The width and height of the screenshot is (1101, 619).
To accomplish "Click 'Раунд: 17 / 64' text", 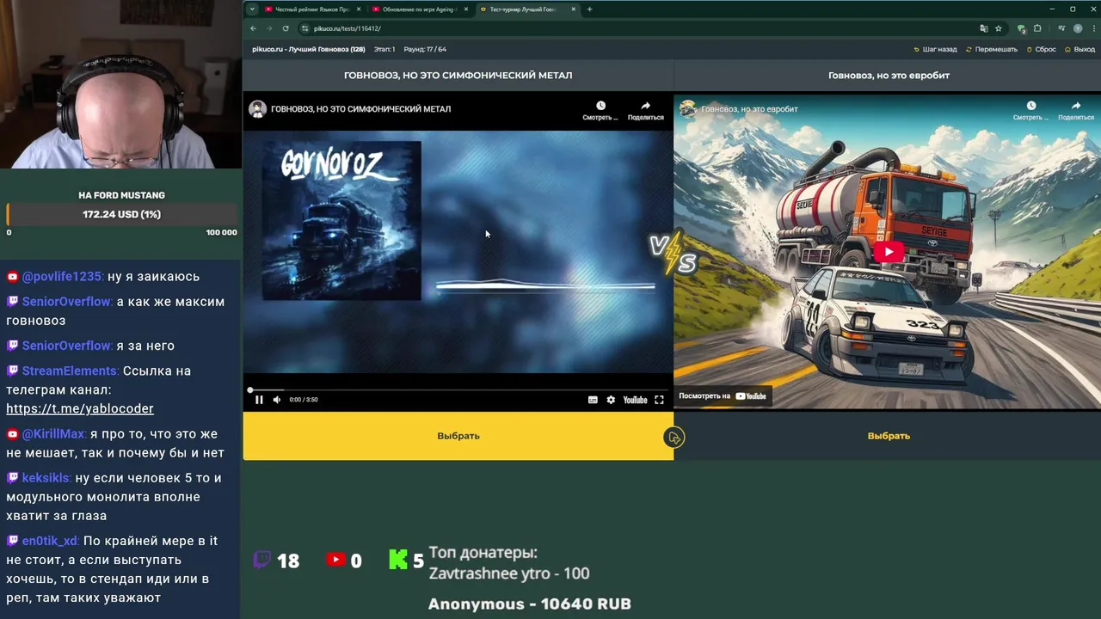I will coord(425,50).
